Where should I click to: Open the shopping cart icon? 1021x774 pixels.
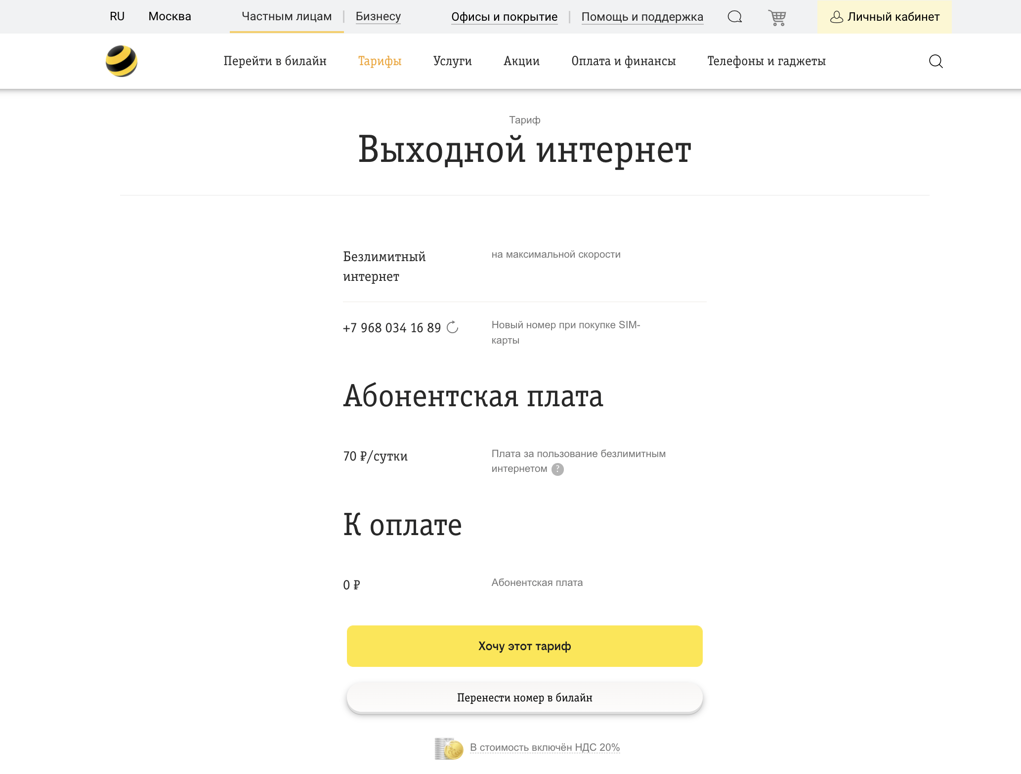point(777,16)
